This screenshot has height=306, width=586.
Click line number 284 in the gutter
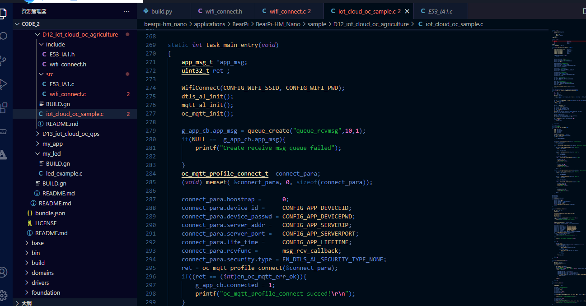click(x=150, y=173)
